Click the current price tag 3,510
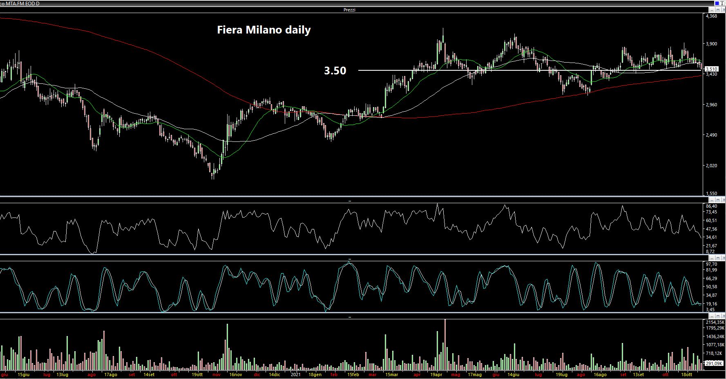This screenshot has width=726, height=379. pyautogui.click(x=712, y=69)
